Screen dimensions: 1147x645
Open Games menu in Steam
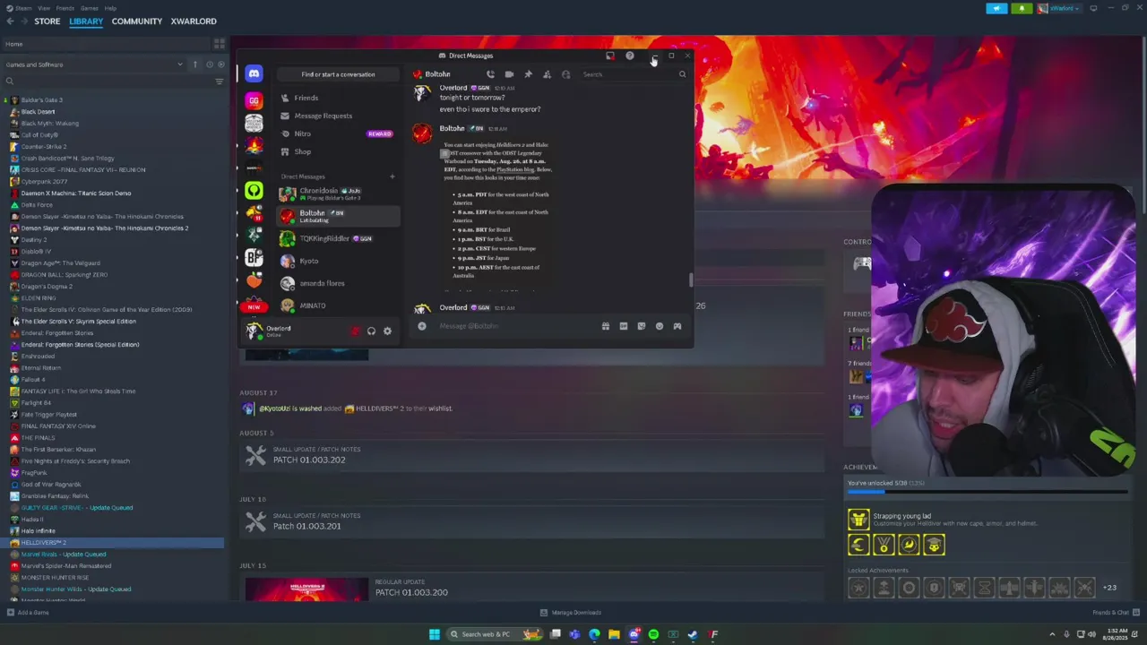[90, 8]
